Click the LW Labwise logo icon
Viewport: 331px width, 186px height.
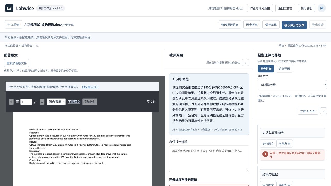point(9,8)
